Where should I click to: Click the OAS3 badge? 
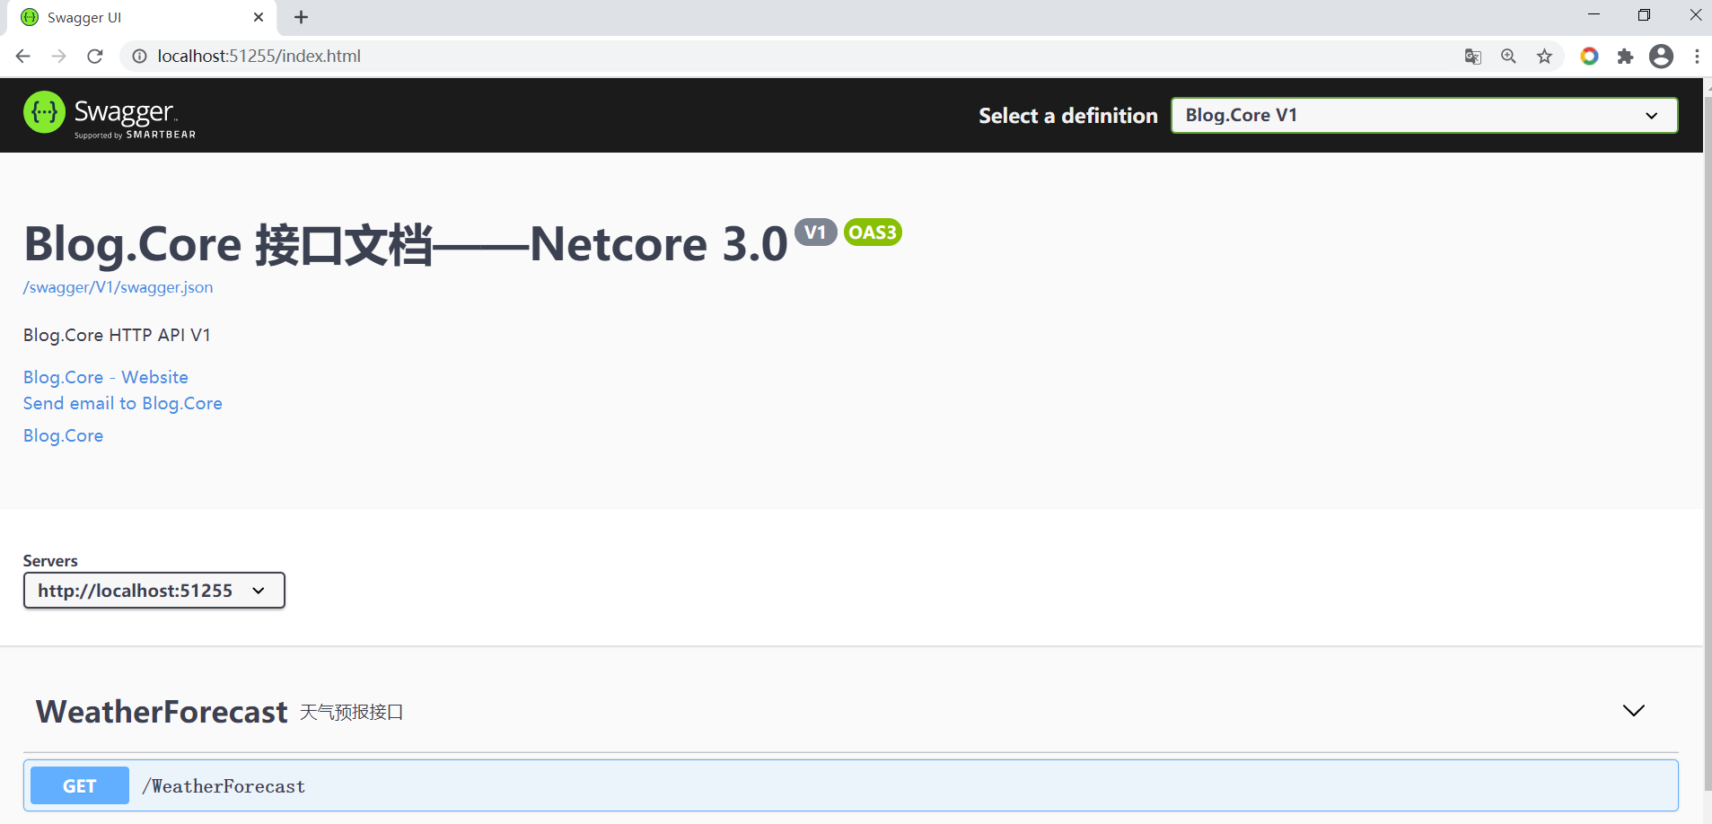point(873,232)
